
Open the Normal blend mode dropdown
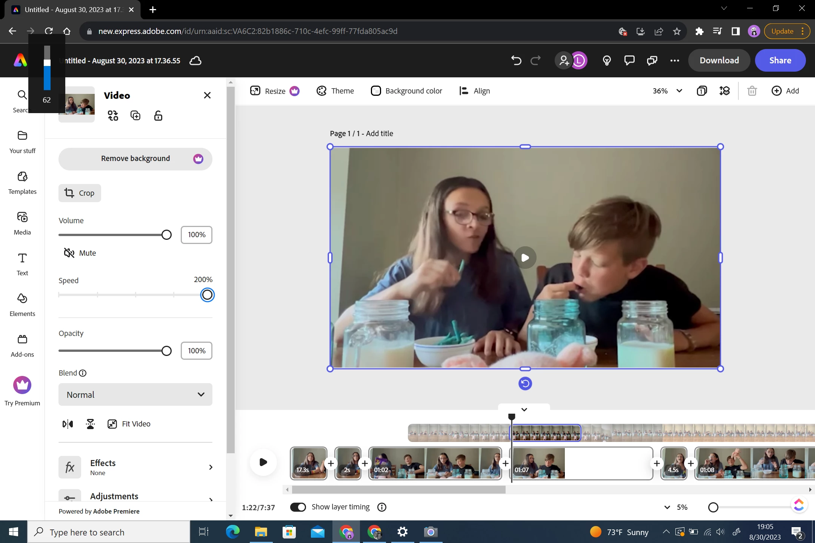135,394
